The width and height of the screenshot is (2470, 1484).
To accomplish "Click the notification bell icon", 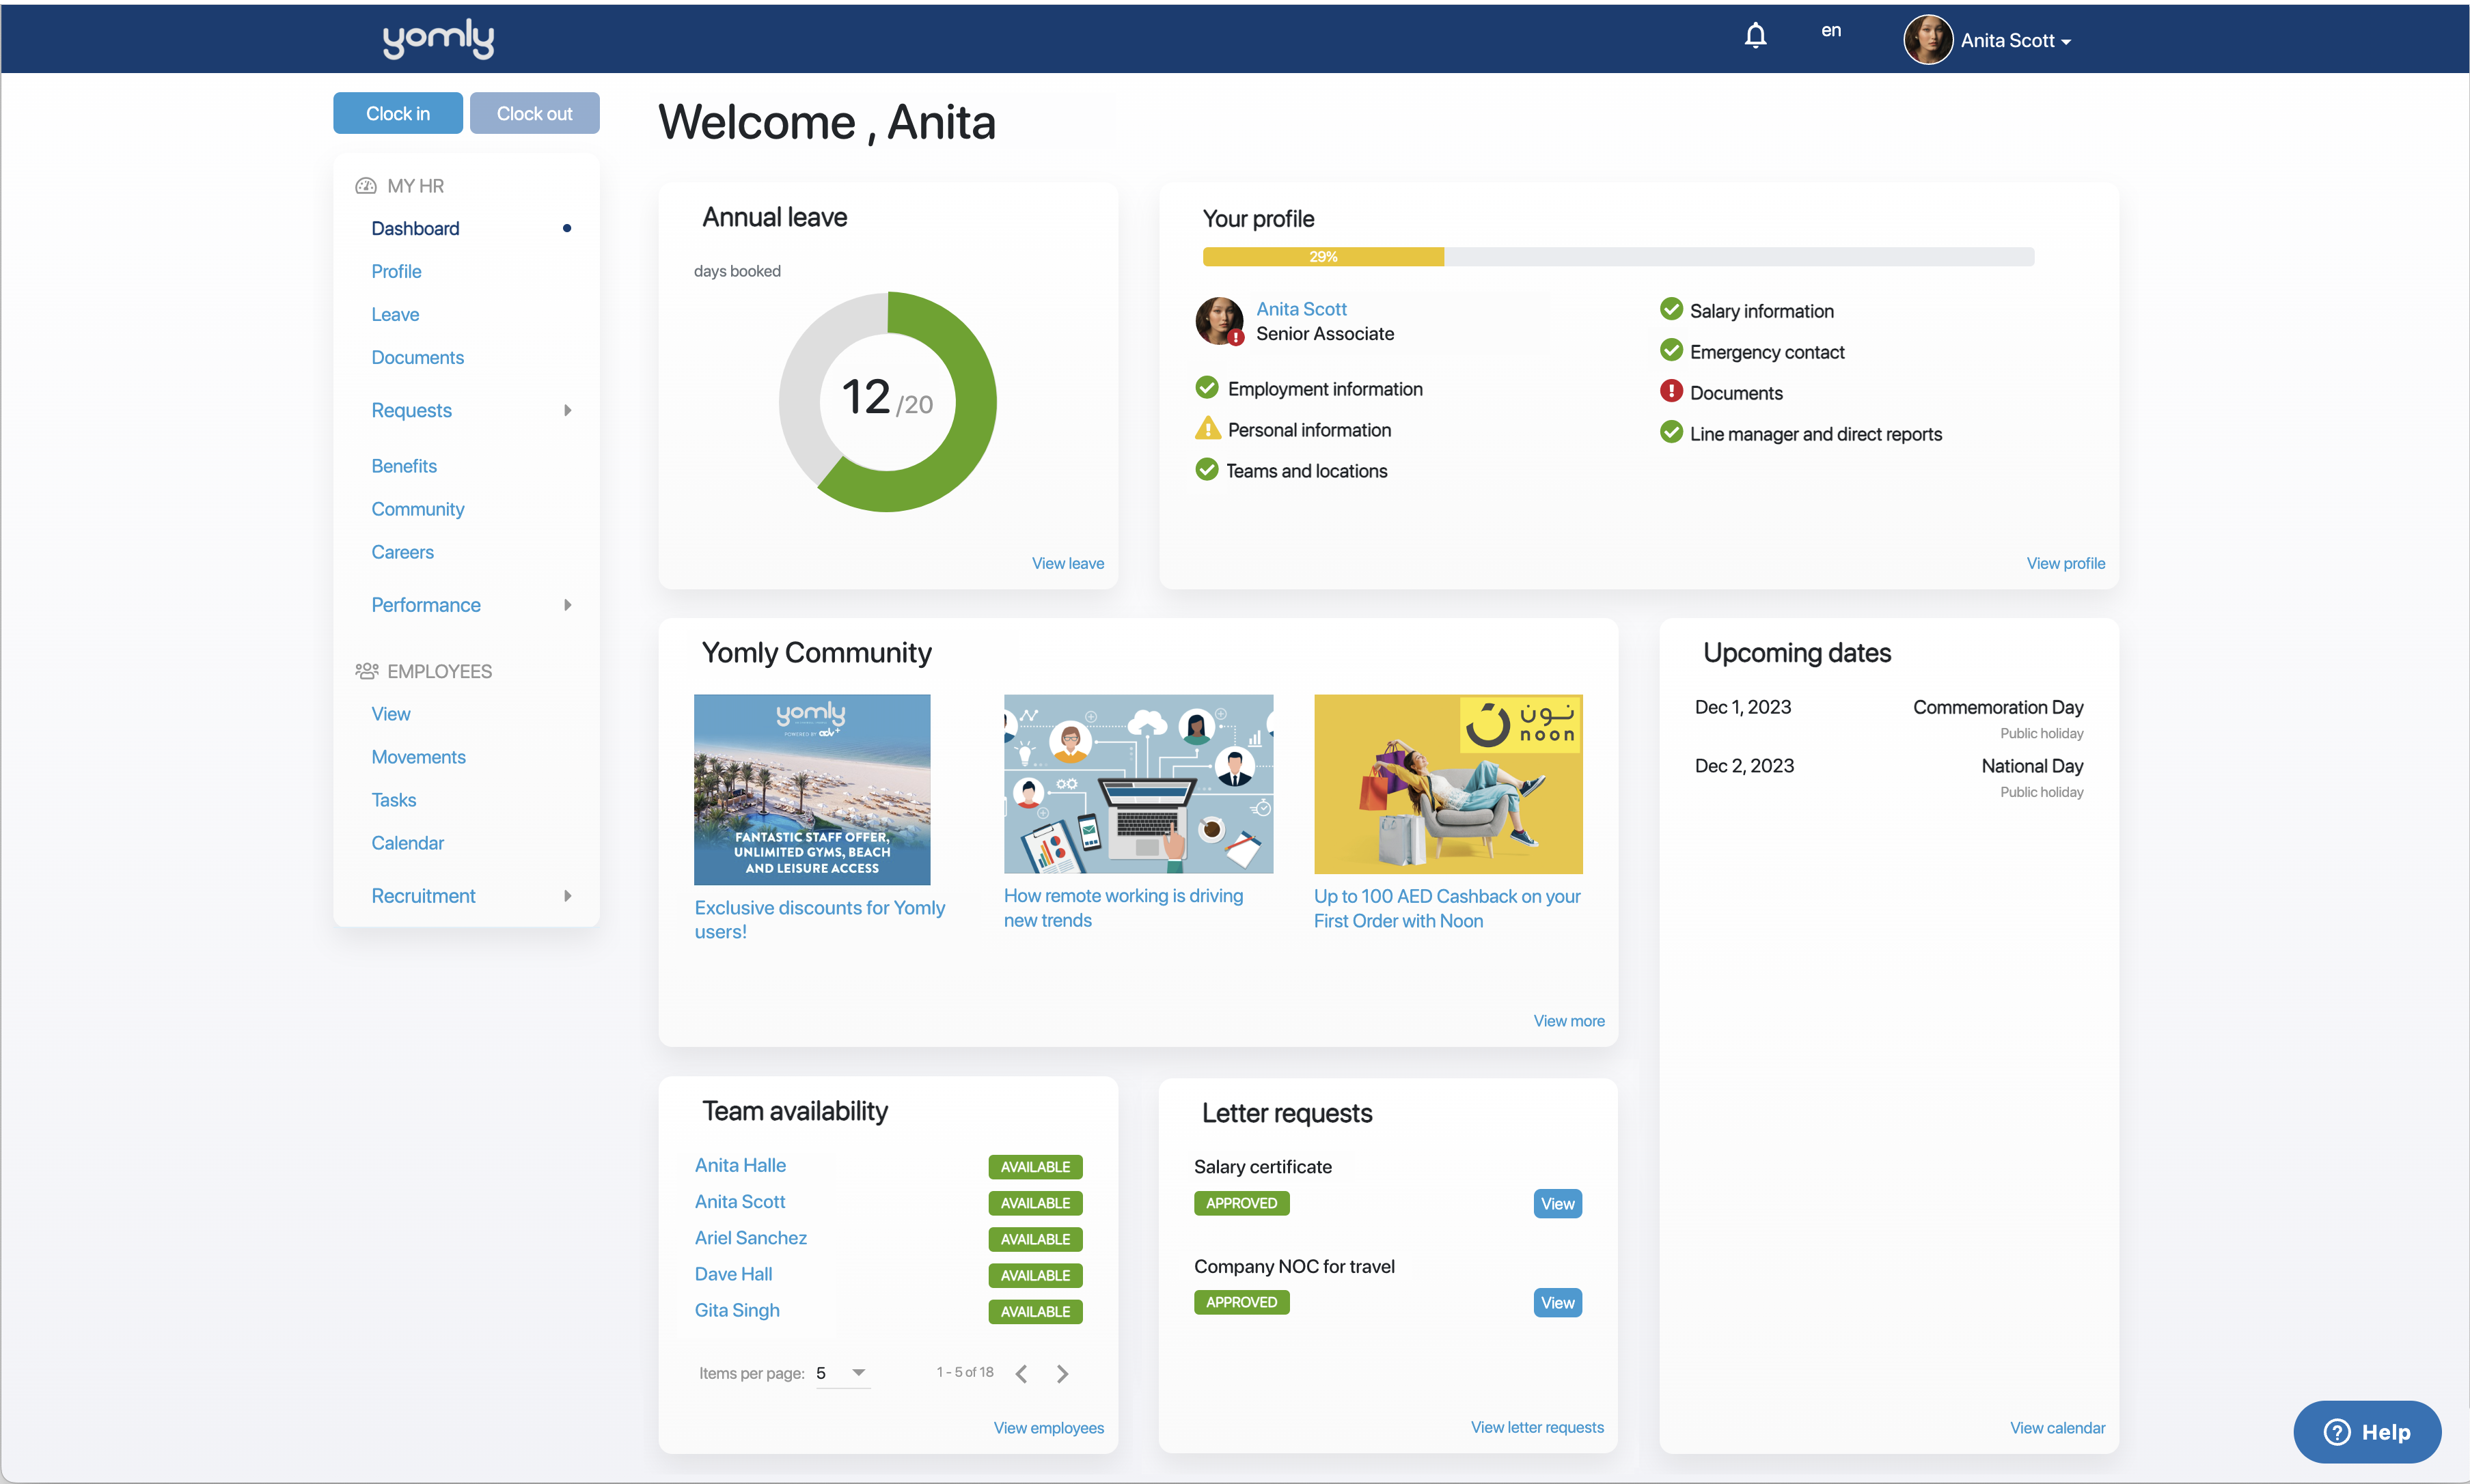I will click(1755, 36).
